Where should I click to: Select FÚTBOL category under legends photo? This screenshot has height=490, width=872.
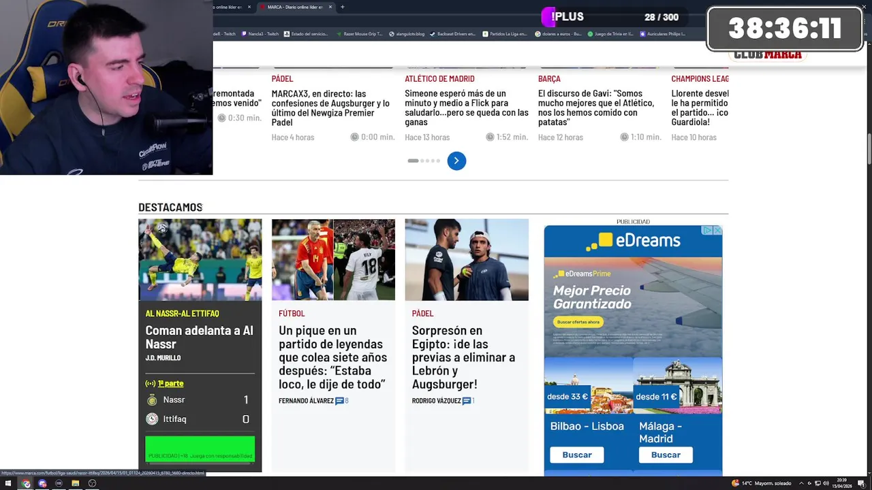pyautogui.click(x=292, y=314)
